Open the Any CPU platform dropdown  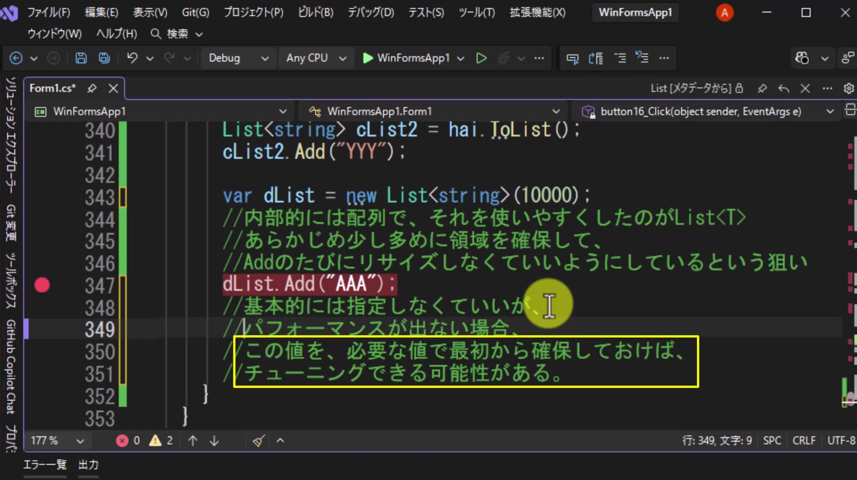point(316,58)
